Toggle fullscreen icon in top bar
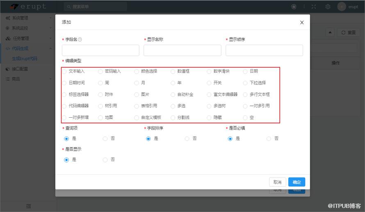The height and width of the screenshot is (212, 365). (314, 7)
